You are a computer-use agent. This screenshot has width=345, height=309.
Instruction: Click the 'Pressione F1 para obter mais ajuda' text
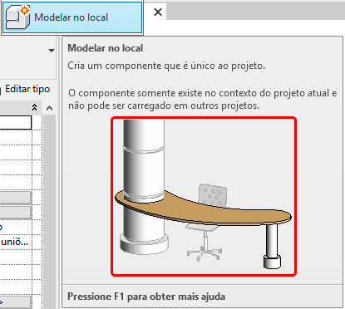(x=146, y=297)
